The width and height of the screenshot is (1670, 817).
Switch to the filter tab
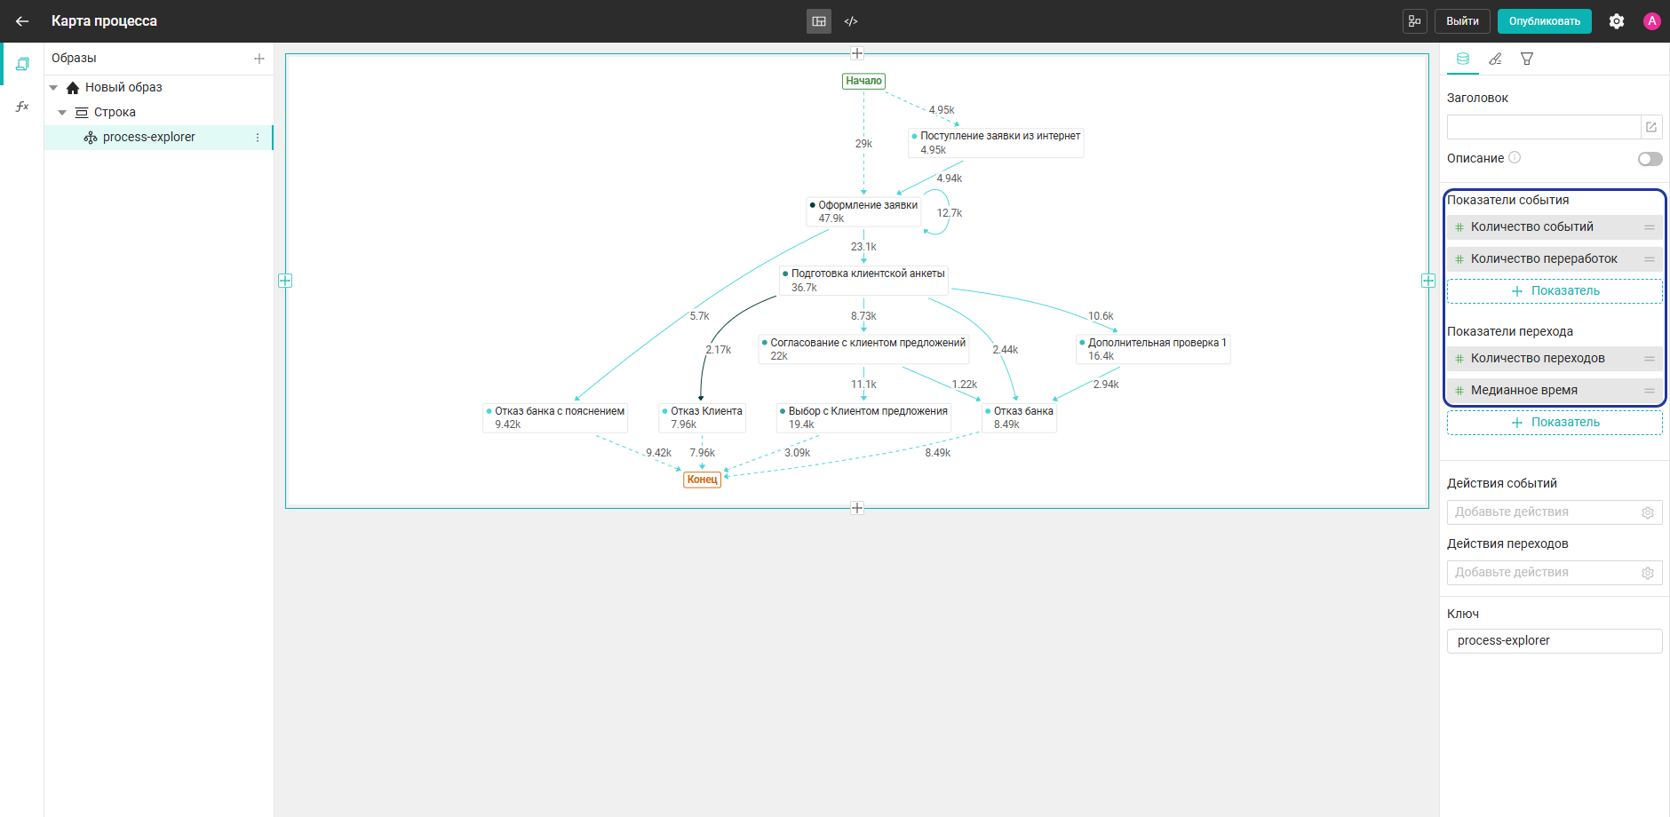pyautogui.click(x=1527, y=59)
